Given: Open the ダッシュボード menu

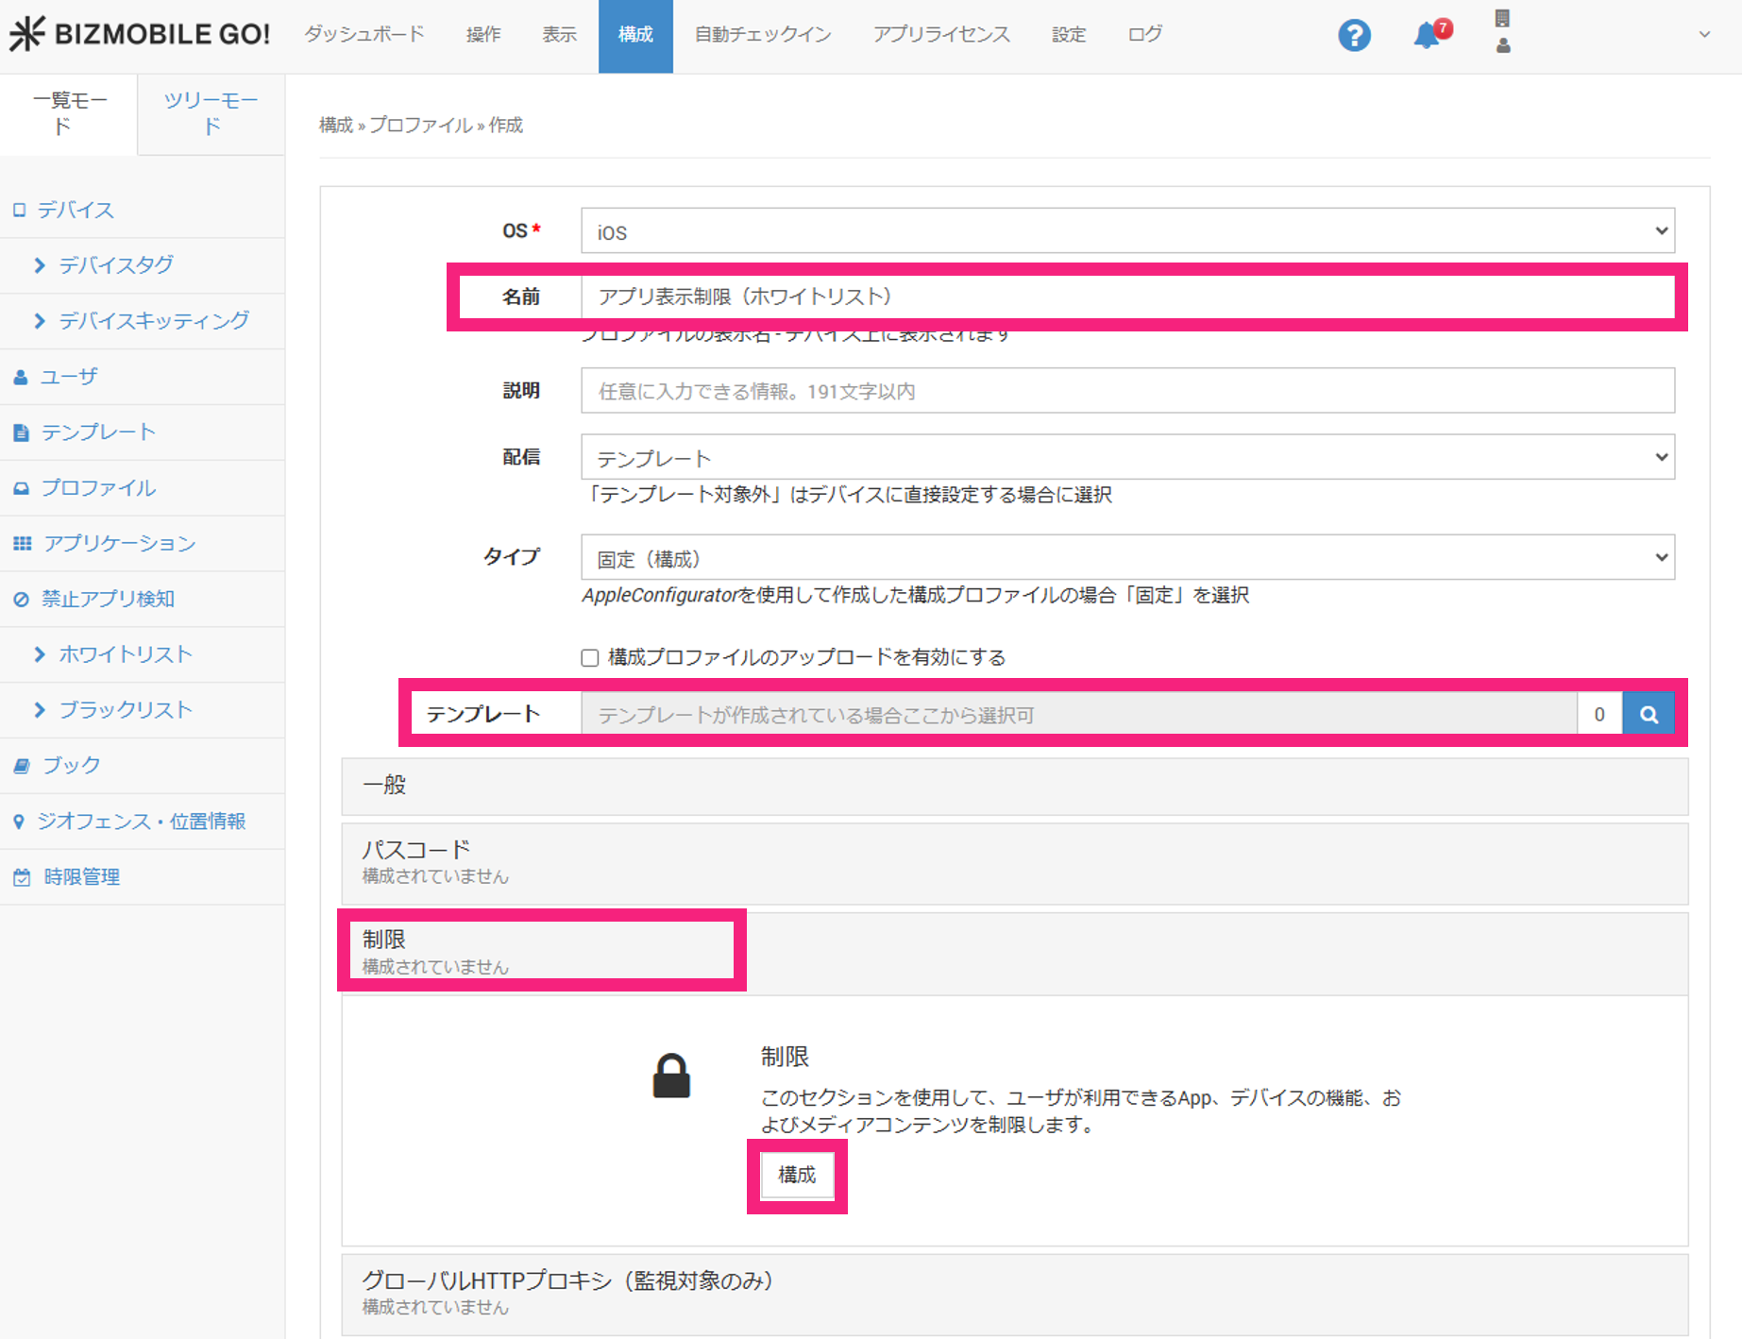Looking at the screenshot, I should [x=364, y=35].
